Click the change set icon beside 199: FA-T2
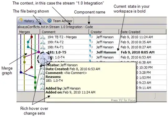 click(x=43, y=42)
